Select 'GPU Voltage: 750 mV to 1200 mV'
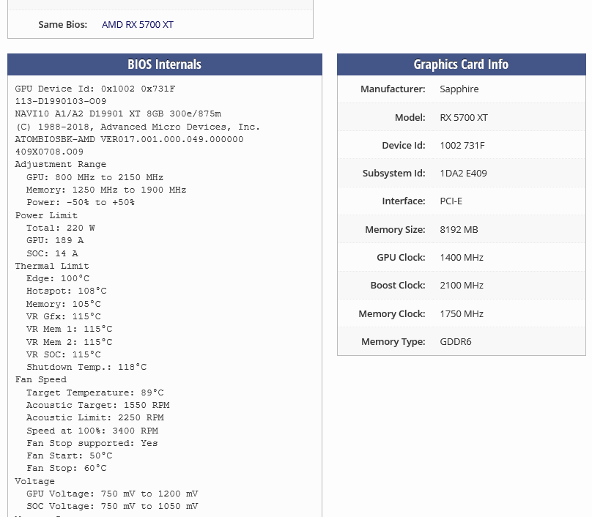This screenshot has width=592, height=517. click(112, 494)
